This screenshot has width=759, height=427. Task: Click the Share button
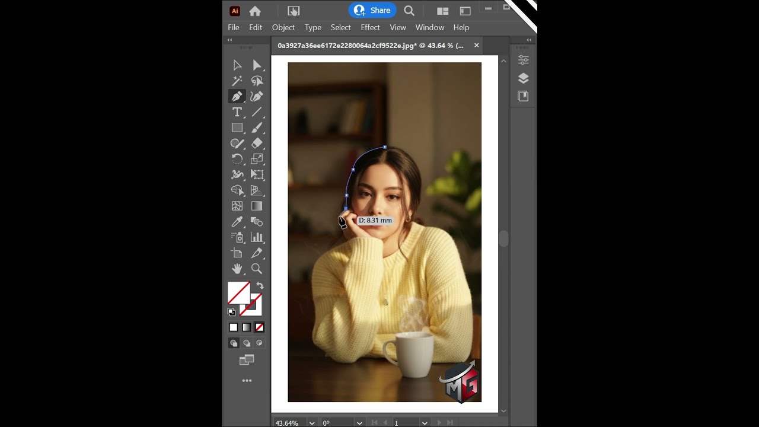point(372,10)
